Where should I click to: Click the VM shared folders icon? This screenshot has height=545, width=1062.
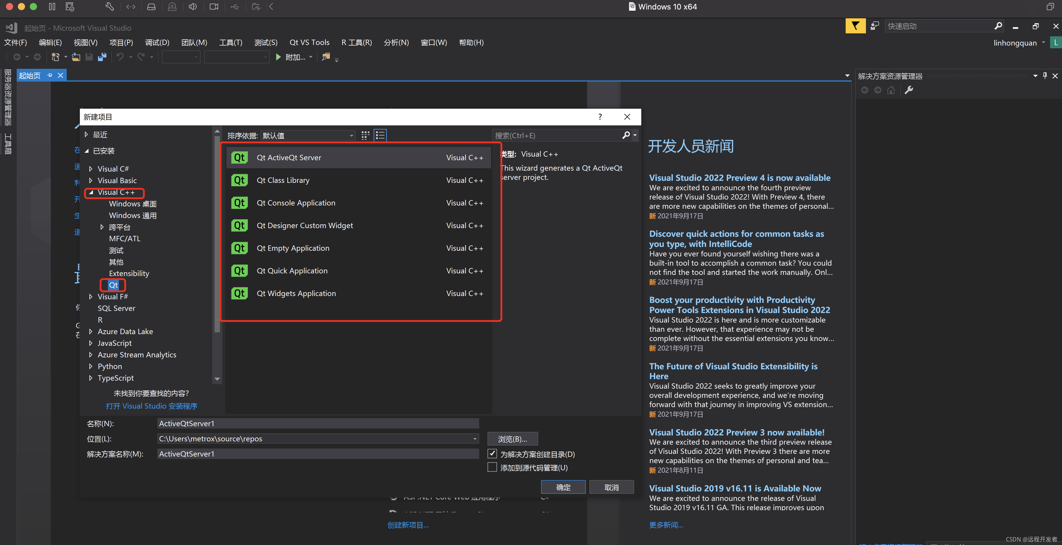coord(256,7)
